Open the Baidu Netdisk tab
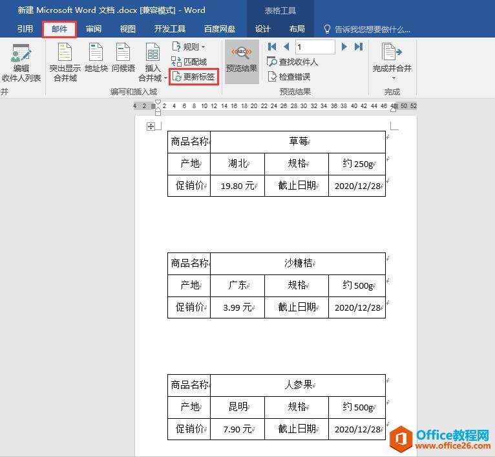This screenshot has width=495, height=457. (220, 29)
